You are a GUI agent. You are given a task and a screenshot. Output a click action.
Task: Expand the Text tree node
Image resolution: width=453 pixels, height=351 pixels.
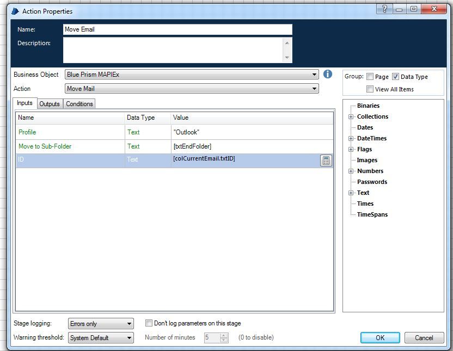[x=351, y=193]
